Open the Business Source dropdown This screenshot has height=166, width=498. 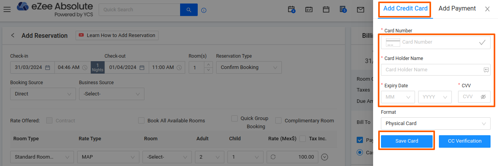[x=112, y=94]
